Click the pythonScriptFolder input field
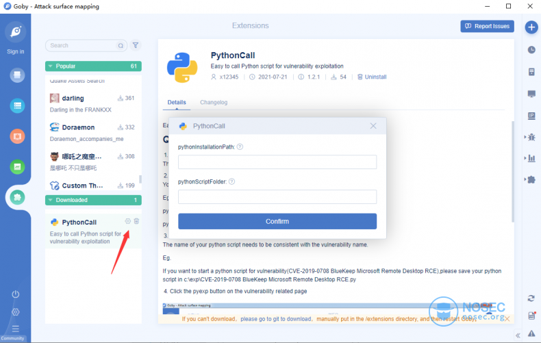The image size is (541, 343). click(277, 196)
